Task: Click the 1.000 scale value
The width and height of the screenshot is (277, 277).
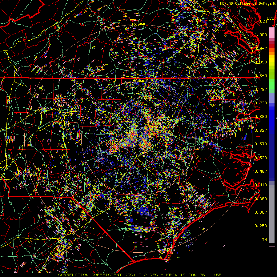Action: pyautogui.click(x=261, y=34)
